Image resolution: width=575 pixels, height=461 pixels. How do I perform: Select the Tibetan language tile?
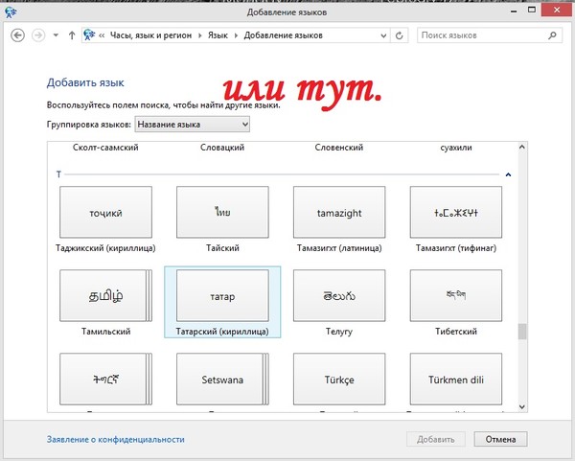tap(456, 295)
